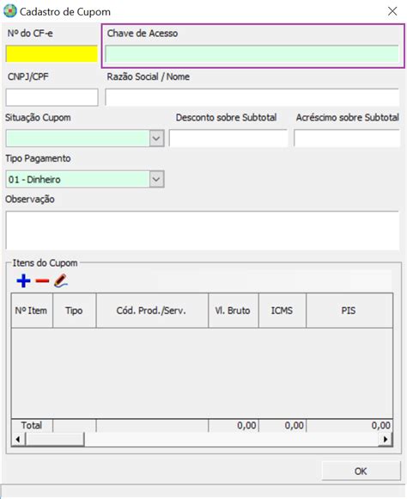Focus the Chave de Acesso input
This screenshot has width=407, height=499.
click(x=252, y=54)
